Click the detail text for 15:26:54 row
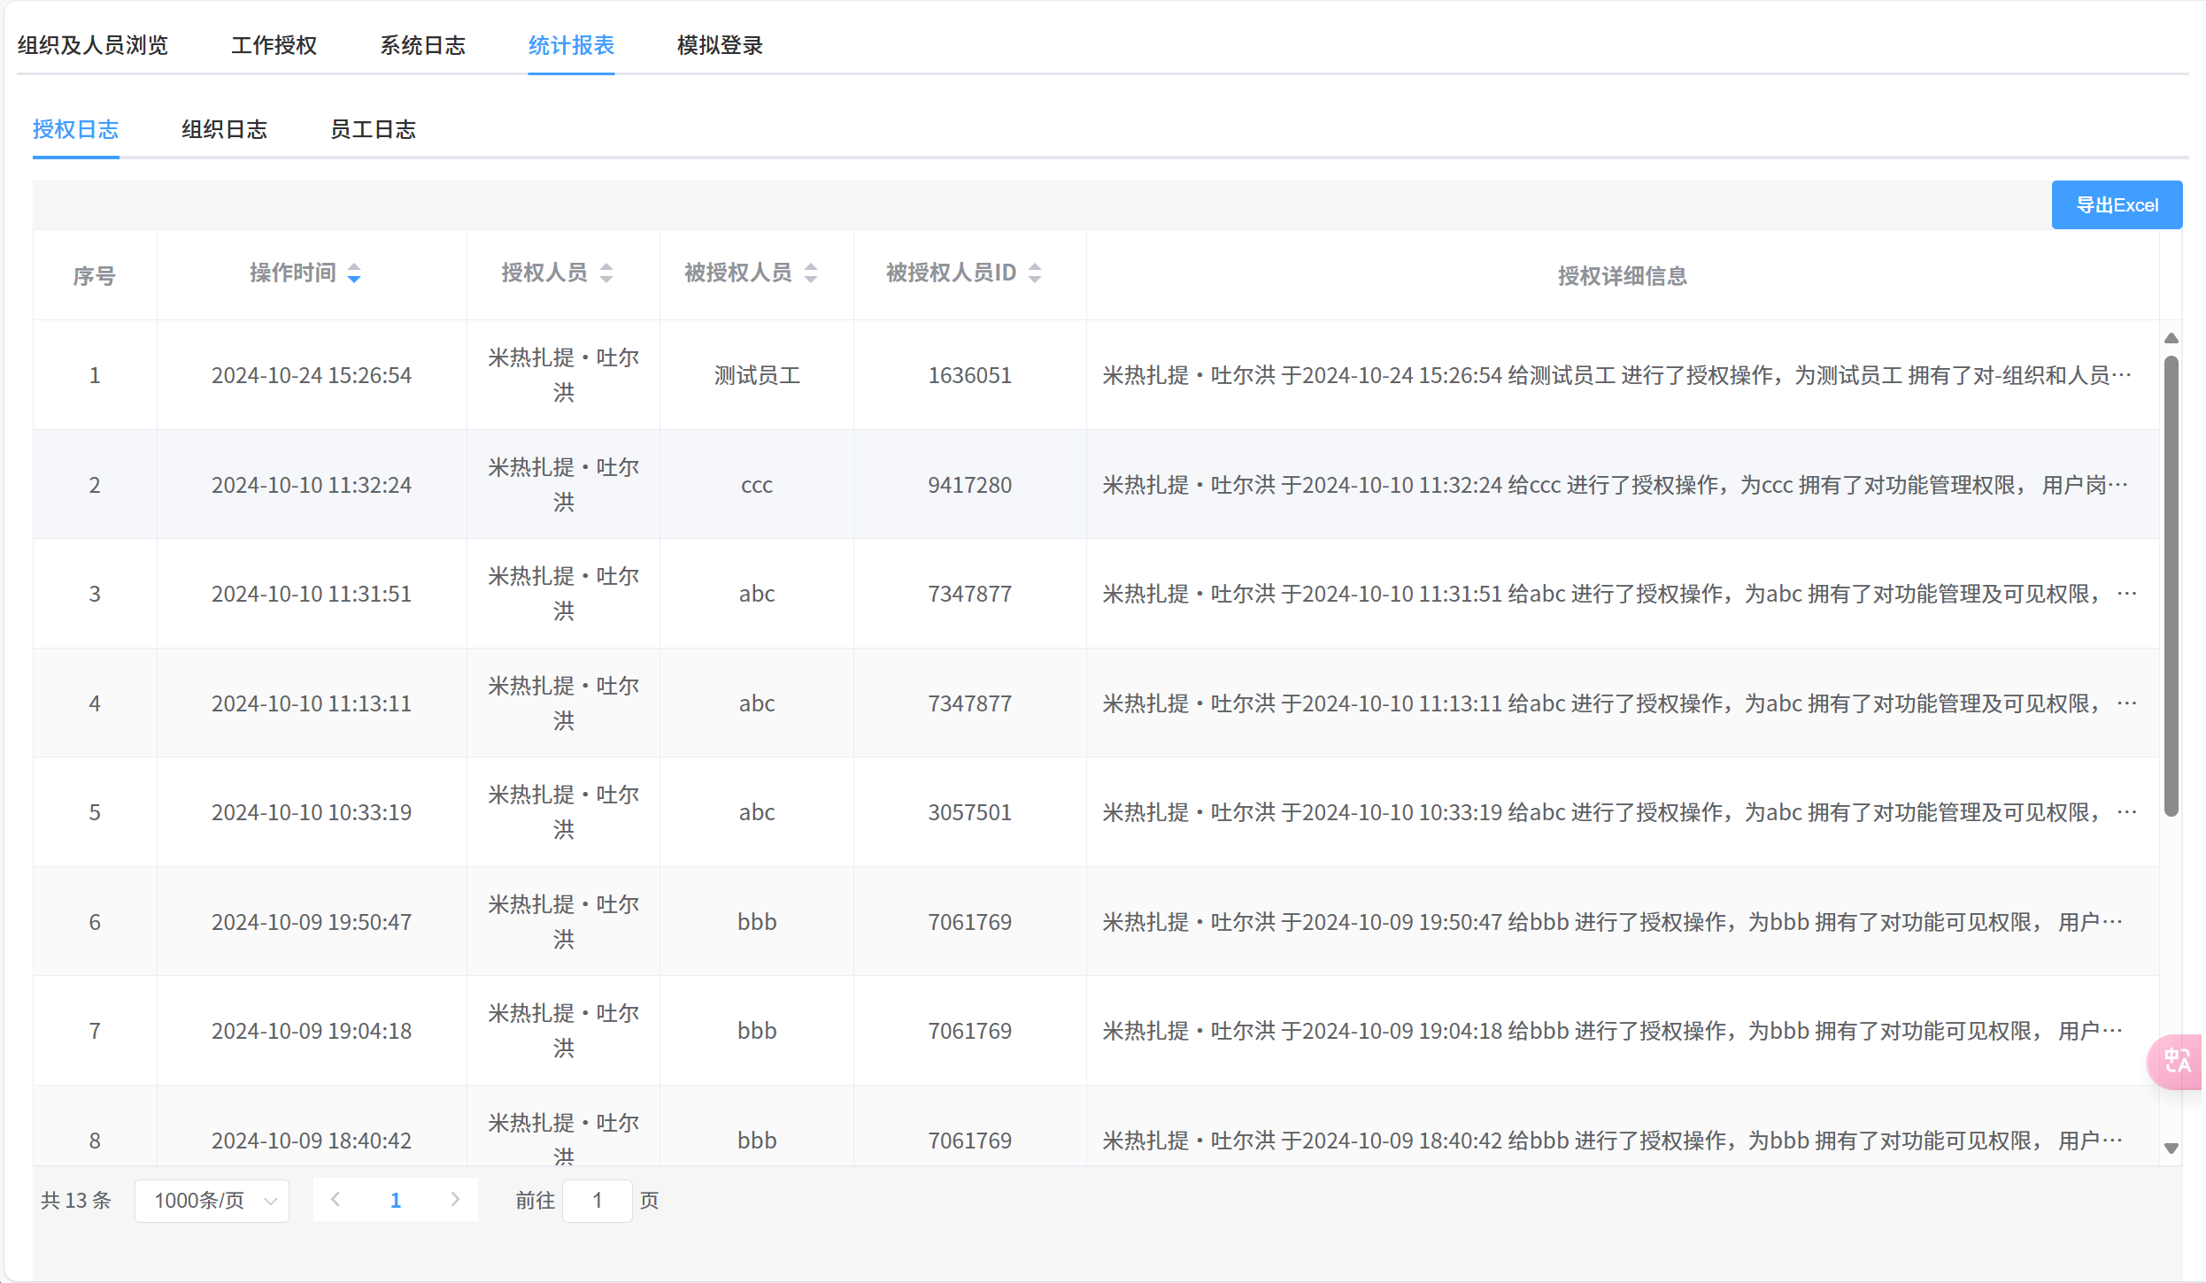2206x1283 pixels. pos(1616,375)
